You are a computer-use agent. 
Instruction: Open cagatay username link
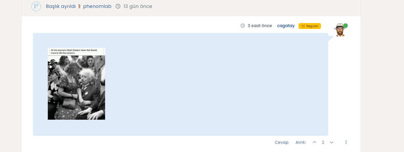[286, 26]
